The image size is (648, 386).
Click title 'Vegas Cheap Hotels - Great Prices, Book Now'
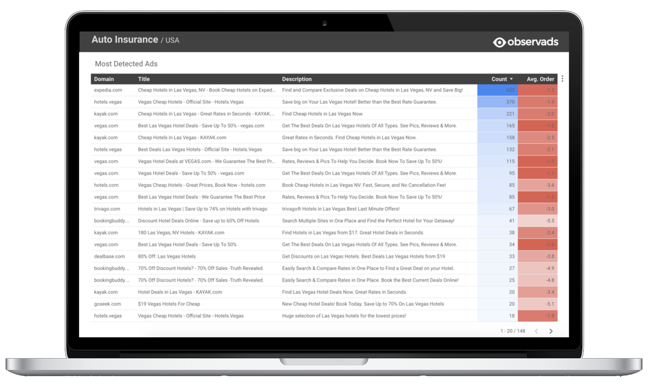point(202,185)
